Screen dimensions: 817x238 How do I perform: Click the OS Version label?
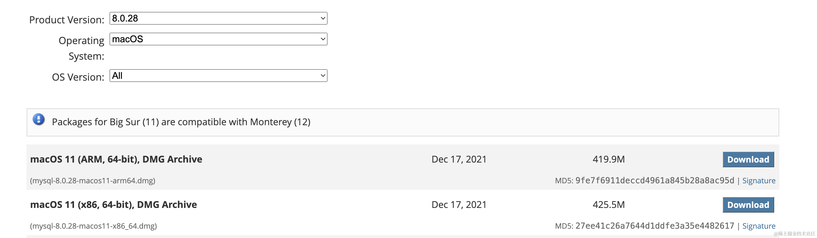(78, 77)
